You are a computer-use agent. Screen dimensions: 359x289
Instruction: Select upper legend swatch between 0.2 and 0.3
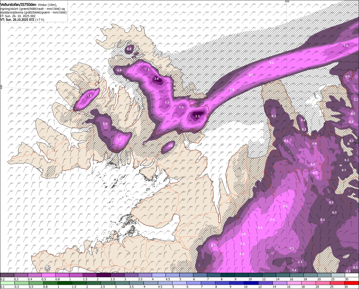pos(7,275)
